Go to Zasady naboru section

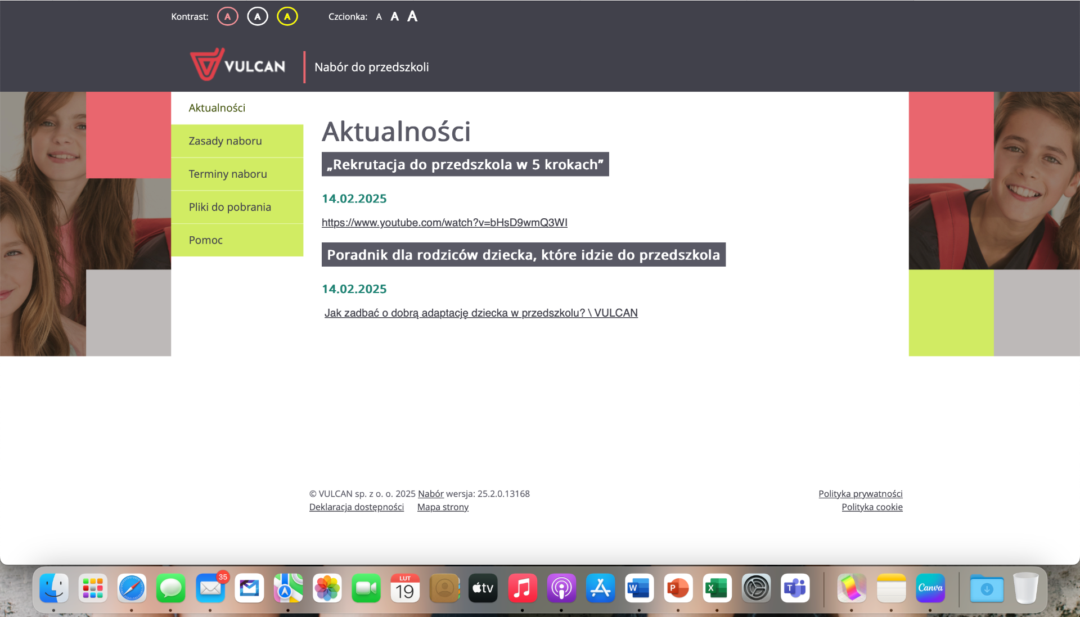pos(225,141)
